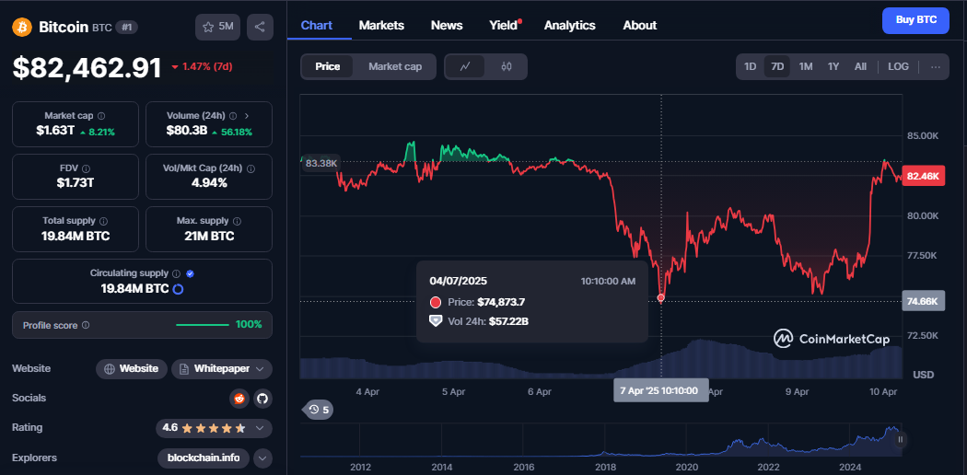Click the 21M BTC max supply value
This screenshot has width=967, height=475.
(x=208, y=236)
